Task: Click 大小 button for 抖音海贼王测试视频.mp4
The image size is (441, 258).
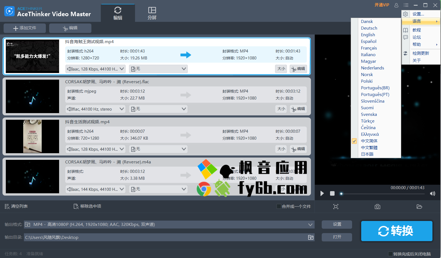Action: (x=281, y=69)
